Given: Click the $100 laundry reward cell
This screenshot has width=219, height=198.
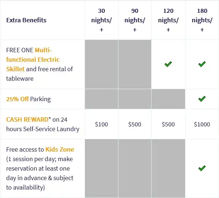Looking at the screenshot, I should tap(101, 124).
